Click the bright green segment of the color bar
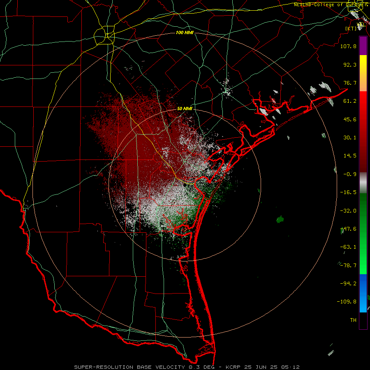 click(x=363, y=257)
